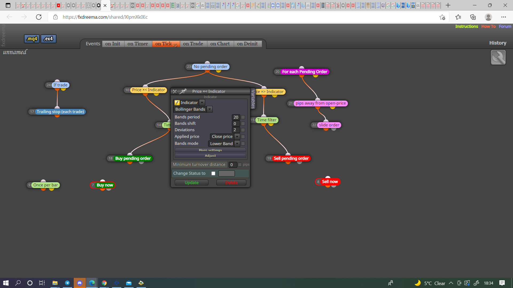Launch File Explorer from taskbar
The image size is (513, 288).
pos(55,283)
